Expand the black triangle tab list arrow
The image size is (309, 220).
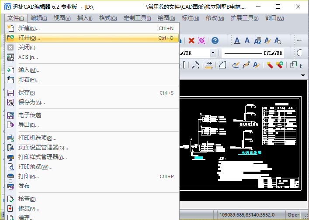[x=303, y=75]
